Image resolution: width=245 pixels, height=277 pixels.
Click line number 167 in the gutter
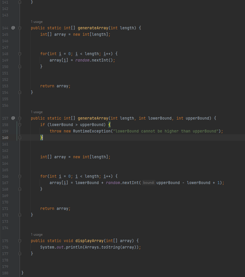pyautogui.click(x=5, y=183)
